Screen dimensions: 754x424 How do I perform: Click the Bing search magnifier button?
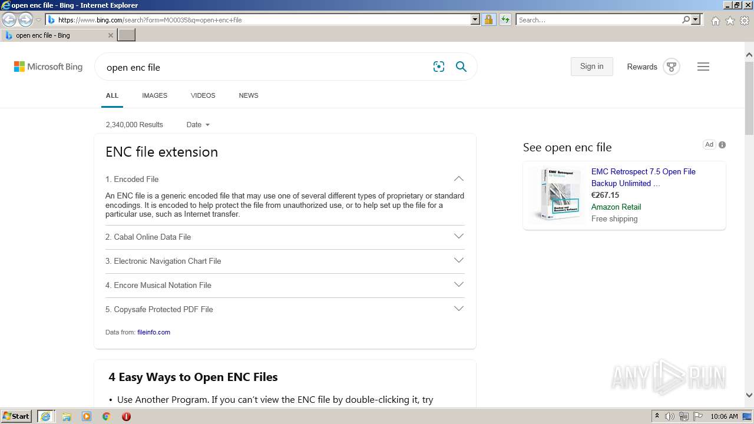coord(461,67)
